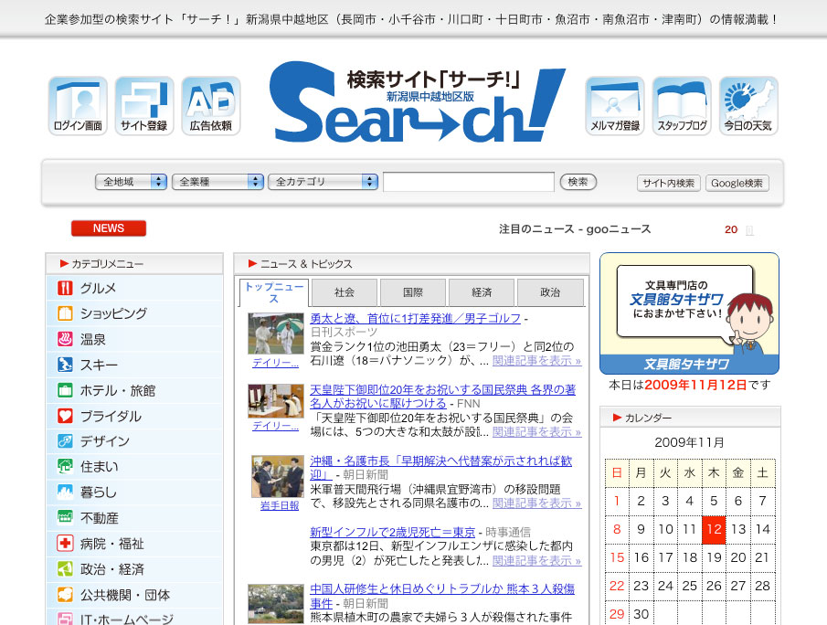Screen dimensions: 827x625
Task: Open the 全地域 region dropdown
Action: pos(131,182)
